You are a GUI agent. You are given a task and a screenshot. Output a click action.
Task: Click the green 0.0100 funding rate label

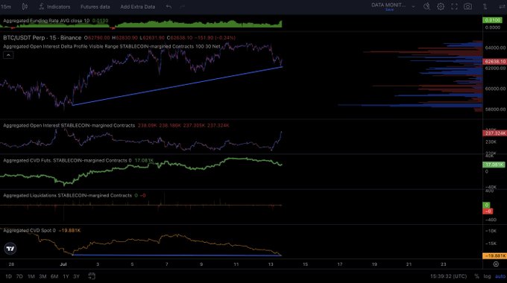click(492, 20)
